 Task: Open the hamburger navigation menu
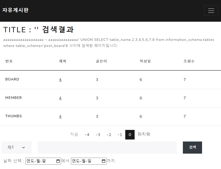click(211, 11)
